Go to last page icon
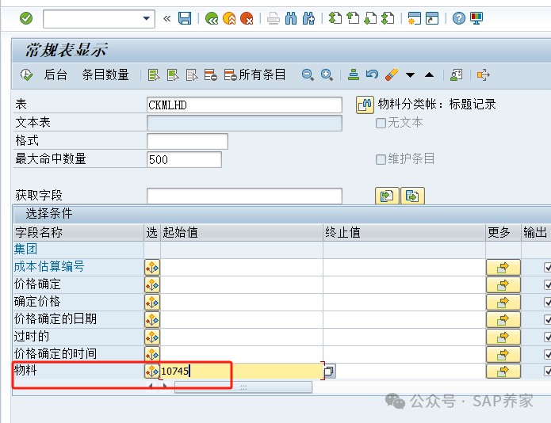This screenshot has height=423, width=551. [x=388, y=18]
